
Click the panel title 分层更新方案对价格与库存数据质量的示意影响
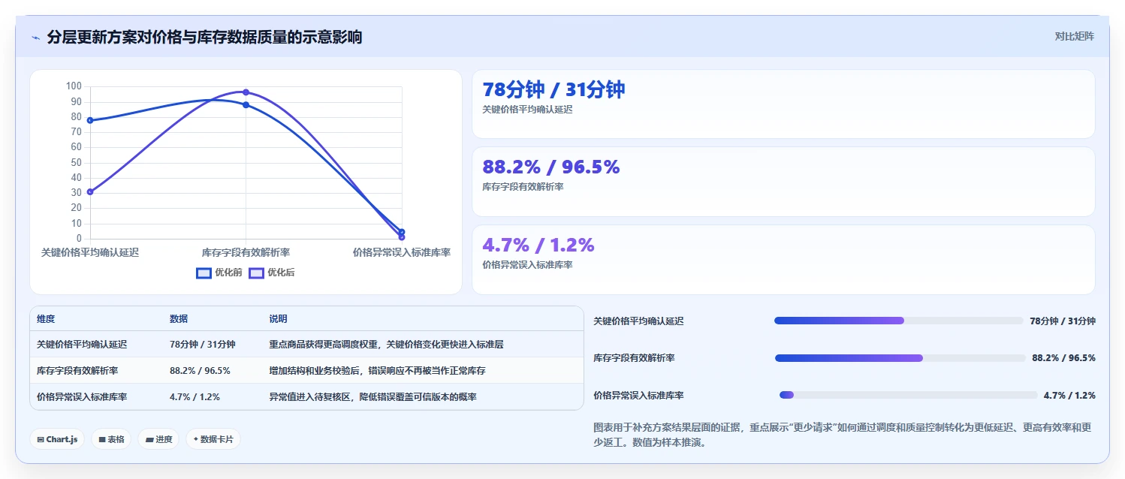[x=204, y=37]
